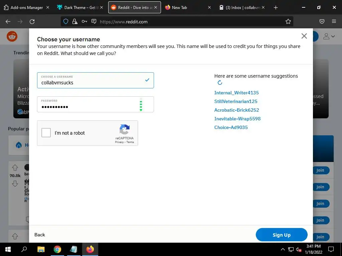Open a new browser tab
The image size is (342, 256).
276,8
